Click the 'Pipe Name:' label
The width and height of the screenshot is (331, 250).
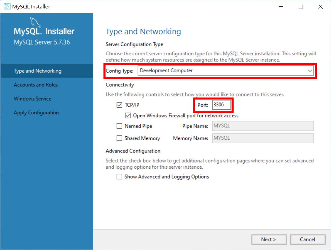coord(195,126)
